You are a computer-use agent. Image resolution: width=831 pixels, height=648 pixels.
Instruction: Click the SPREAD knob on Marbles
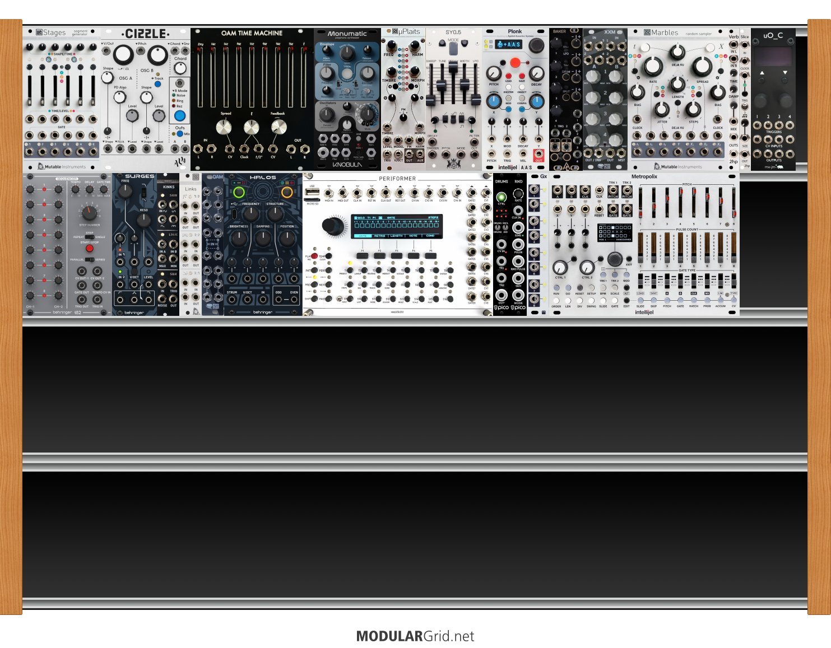pos(702,66)
